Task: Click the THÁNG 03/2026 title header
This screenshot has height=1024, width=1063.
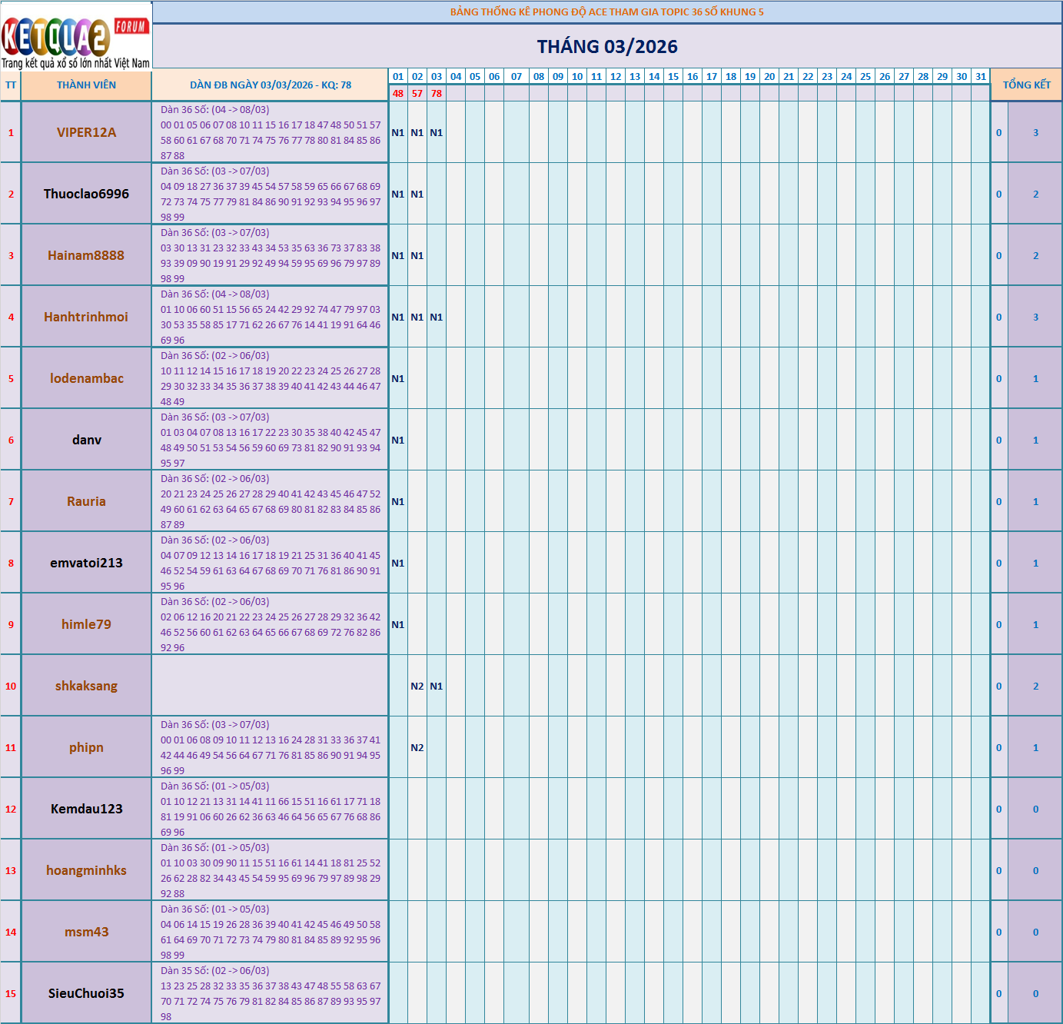Action: [607, 46]
